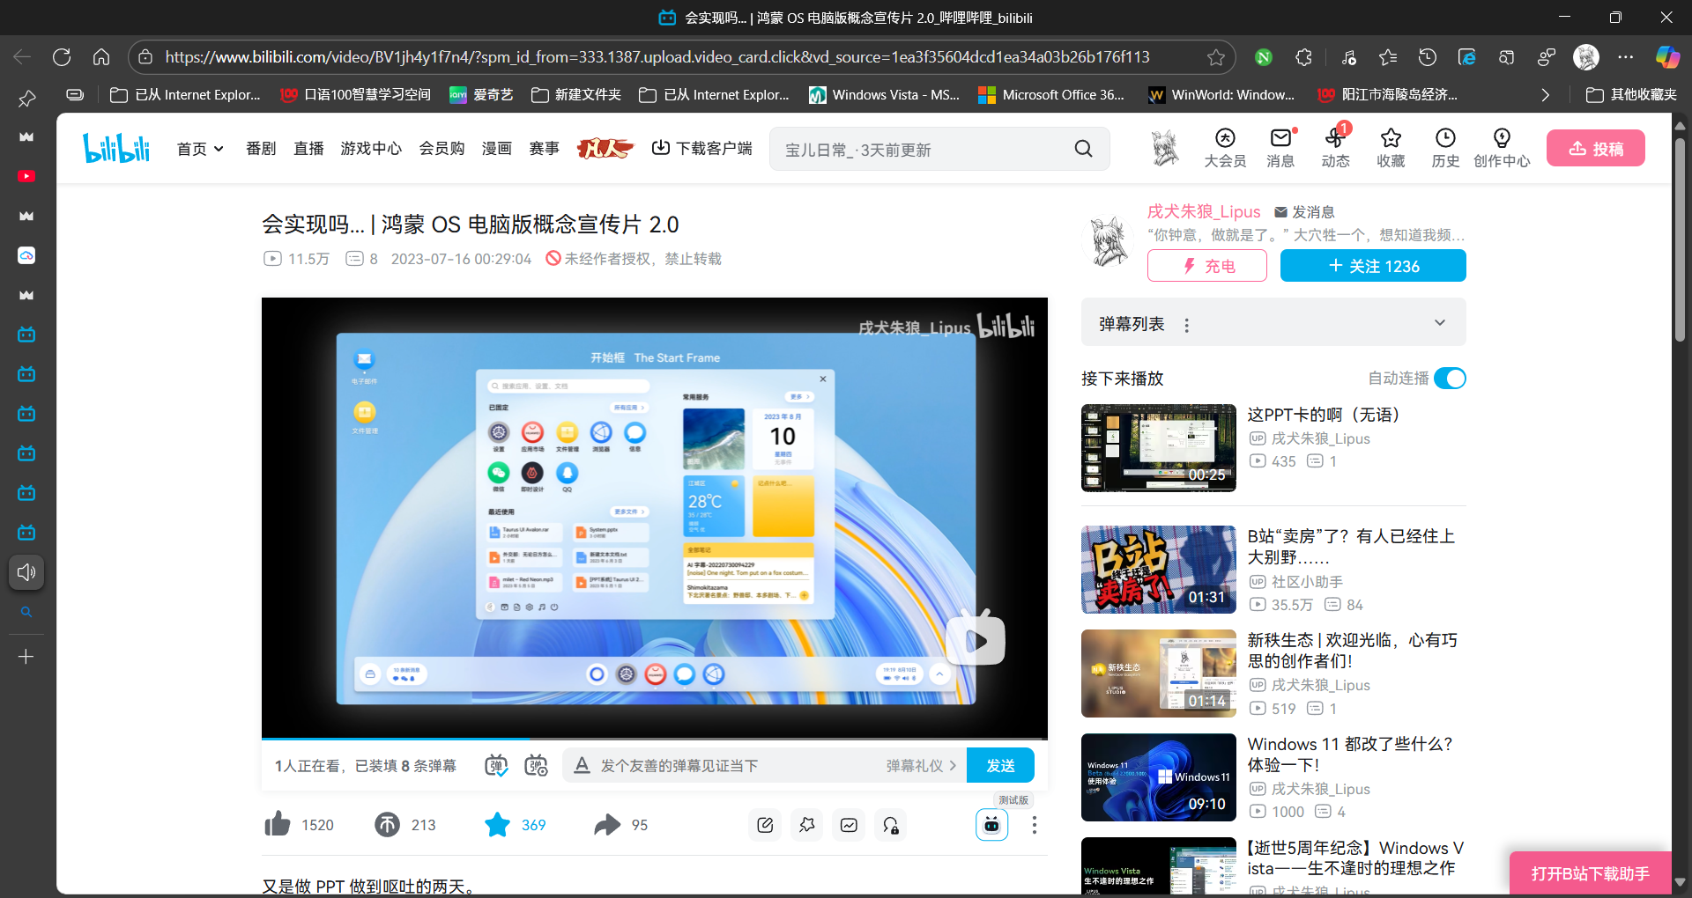
Task: Toggle the coin button showing 213
Action: coord(387,825)
